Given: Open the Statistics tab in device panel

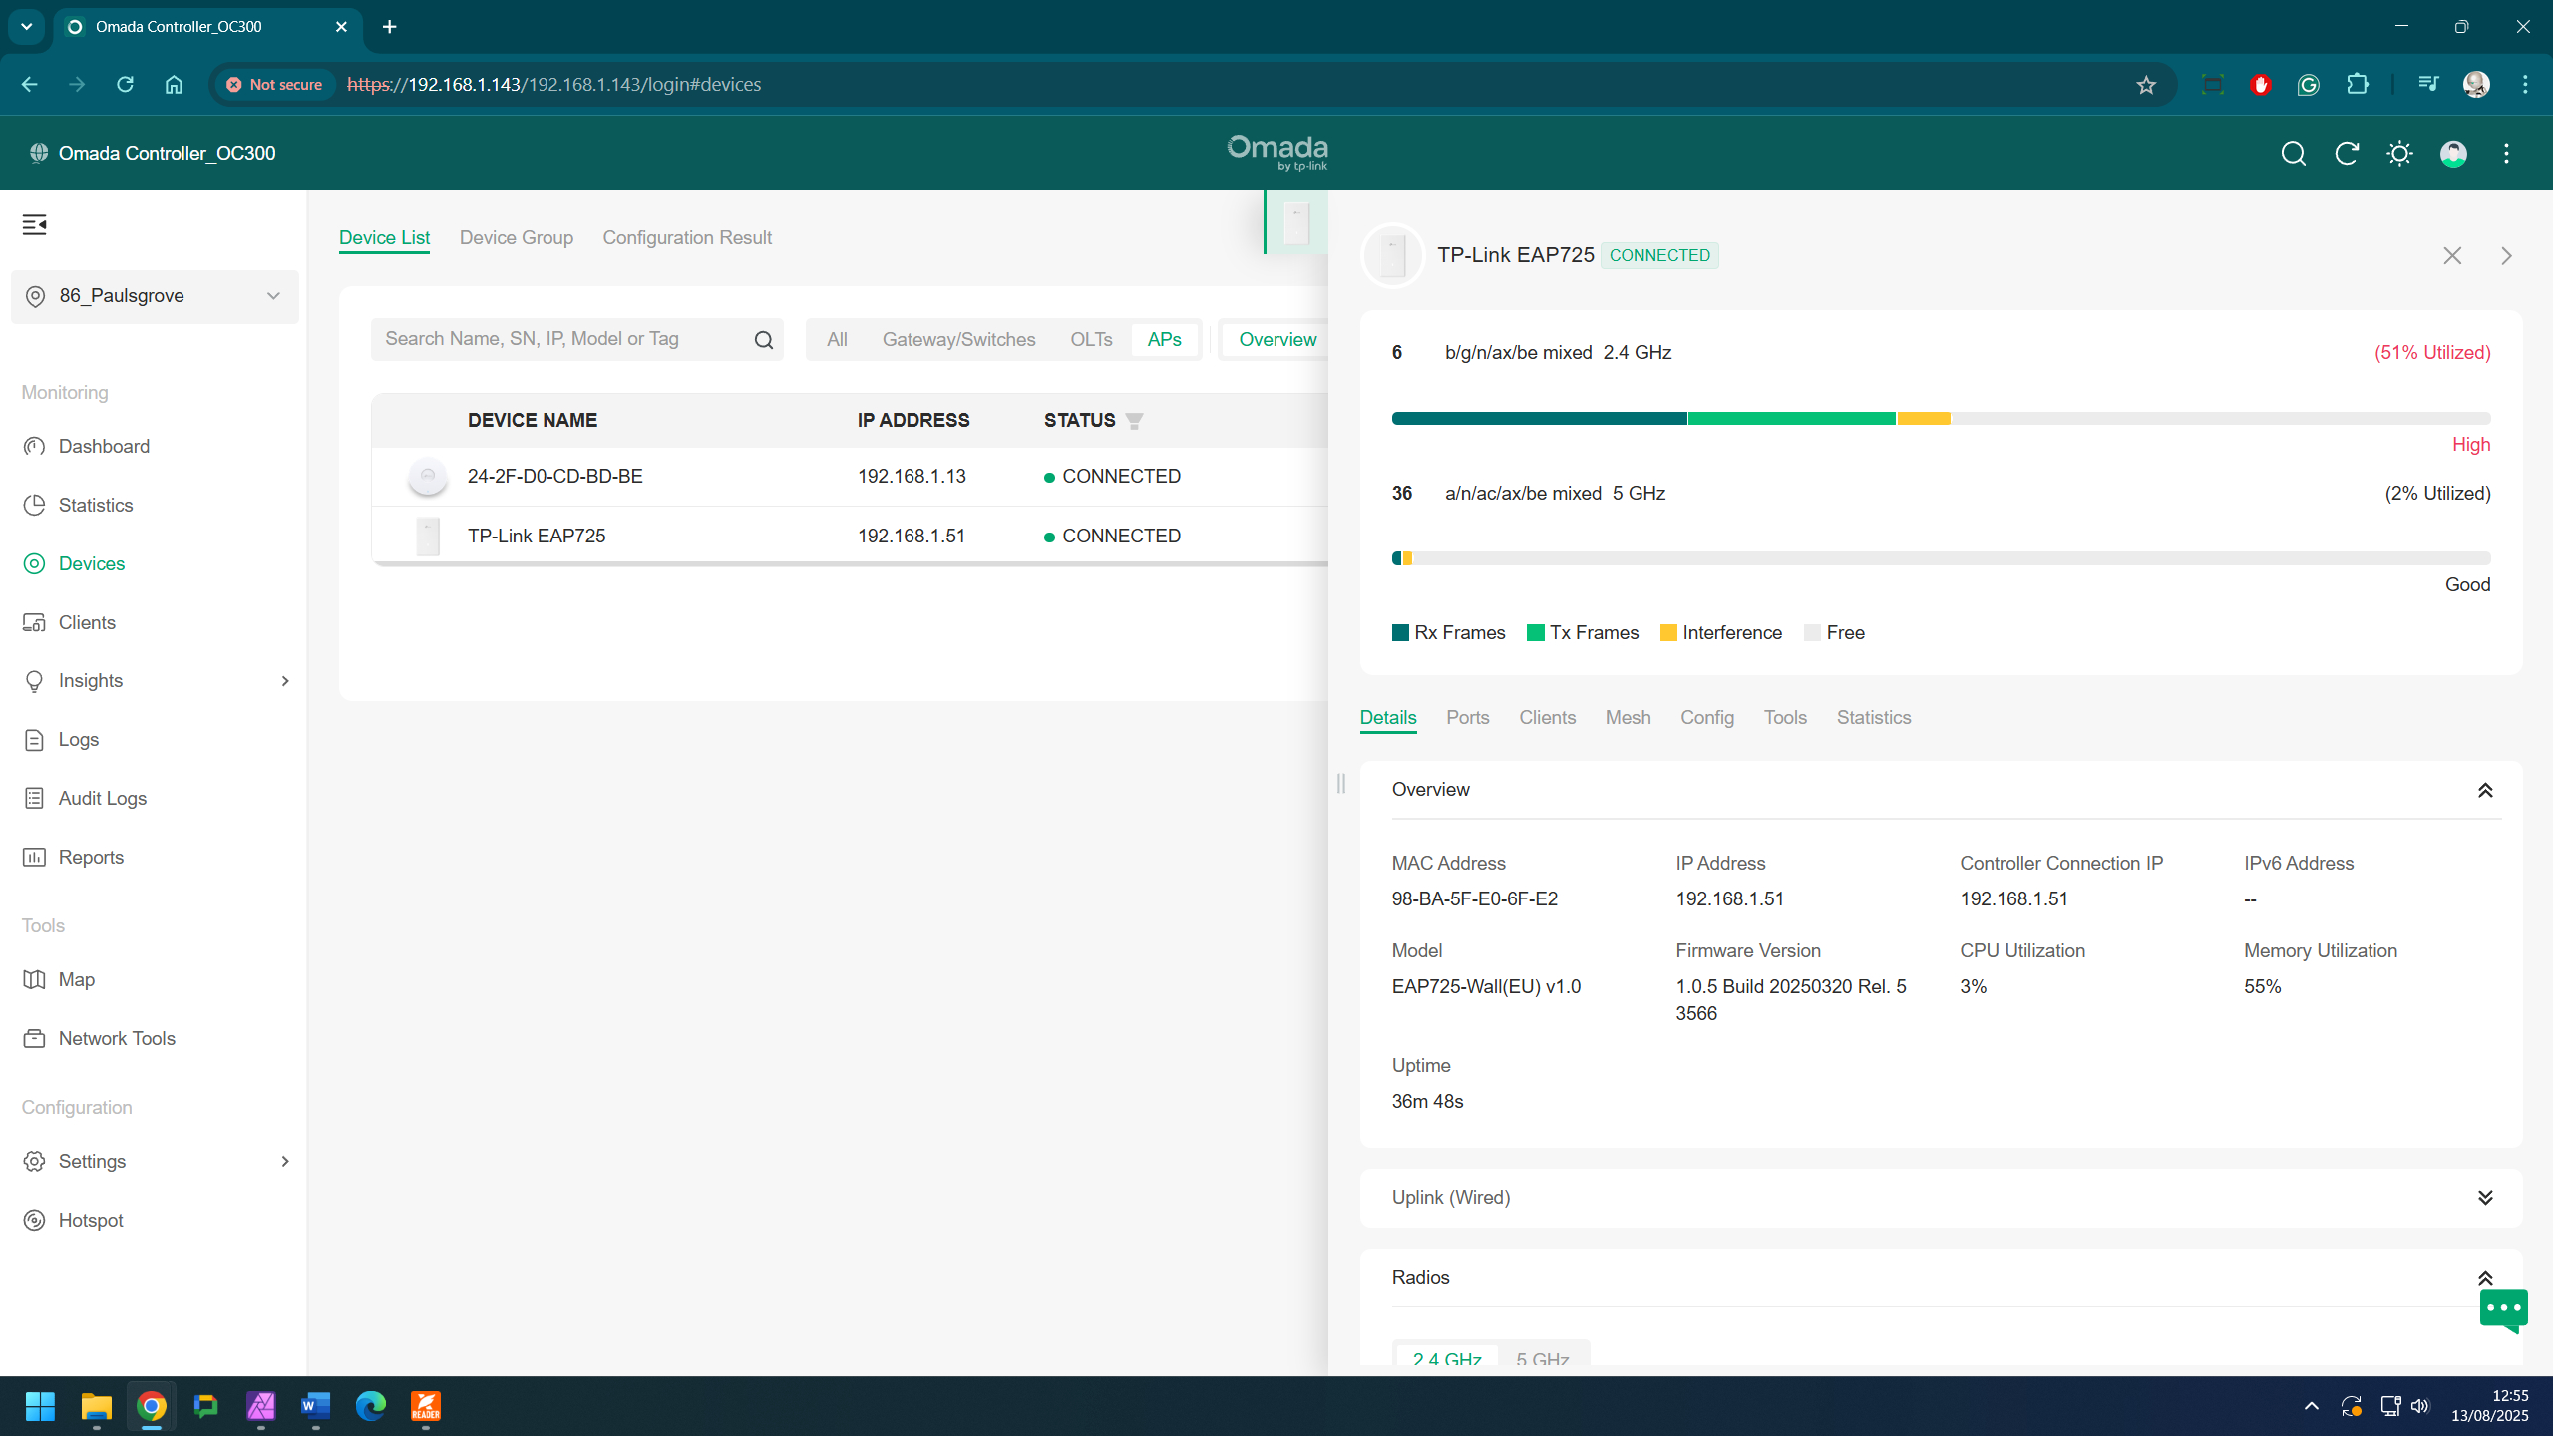Looking at the screenshot, I should (1874, 718).
